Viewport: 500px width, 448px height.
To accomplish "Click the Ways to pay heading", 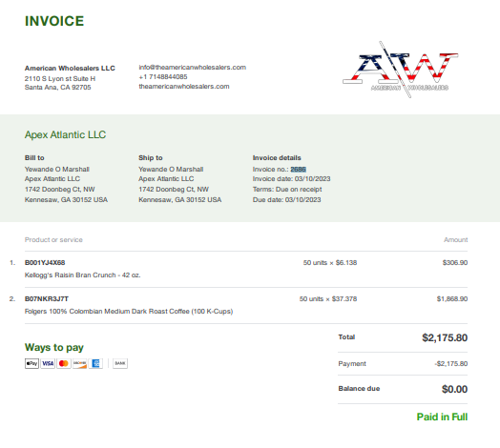I will [x=54, y=347].
